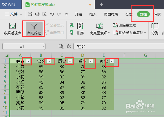Click the Undo arrow icon
Screen dimensions: 164x117
pyautogui.click(x=52, y=14)
